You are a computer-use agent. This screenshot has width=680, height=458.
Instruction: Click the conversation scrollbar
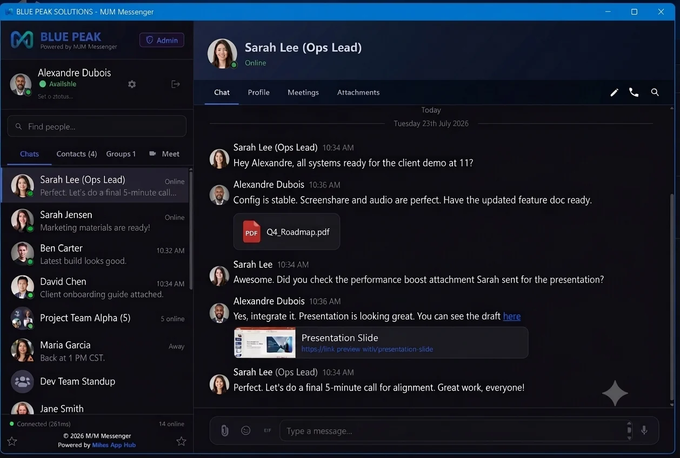(672, 298)
